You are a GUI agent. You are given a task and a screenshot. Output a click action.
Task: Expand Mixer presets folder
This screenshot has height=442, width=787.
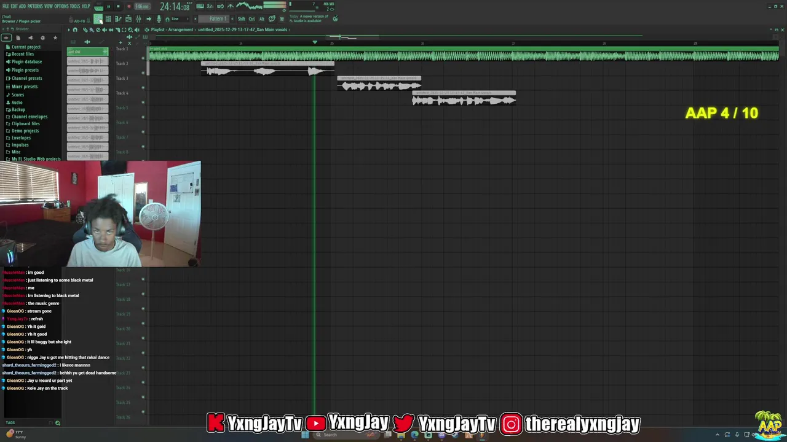25,87
